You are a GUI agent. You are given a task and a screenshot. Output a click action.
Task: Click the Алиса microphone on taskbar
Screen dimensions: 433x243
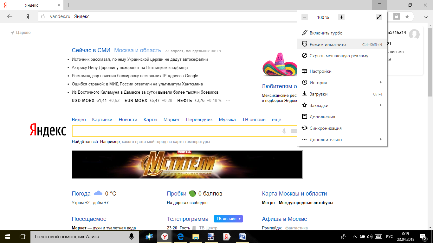click(x=131, y=237)
